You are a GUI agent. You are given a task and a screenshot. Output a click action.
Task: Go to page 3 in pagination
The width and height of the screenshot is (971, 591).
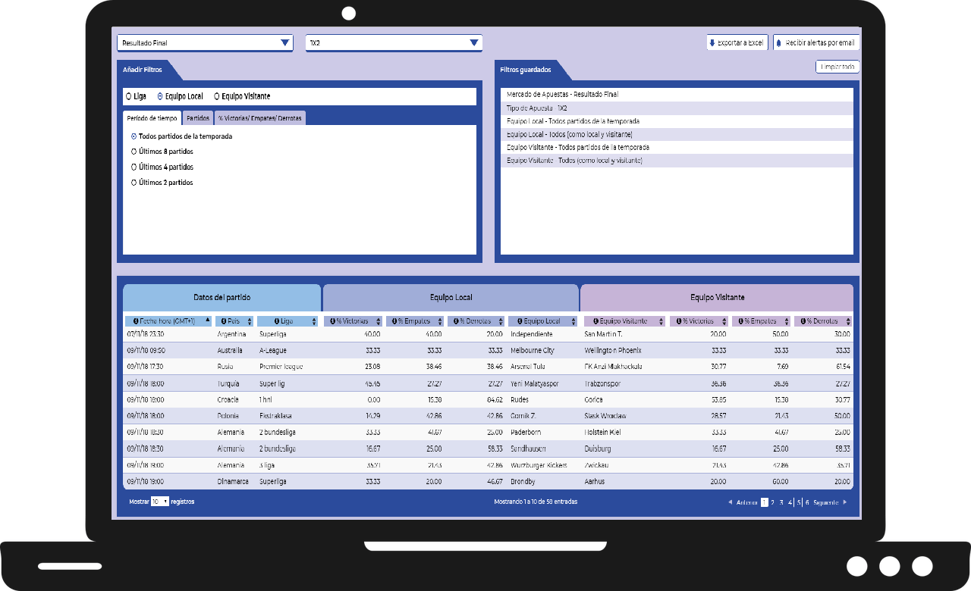point(781,502)
